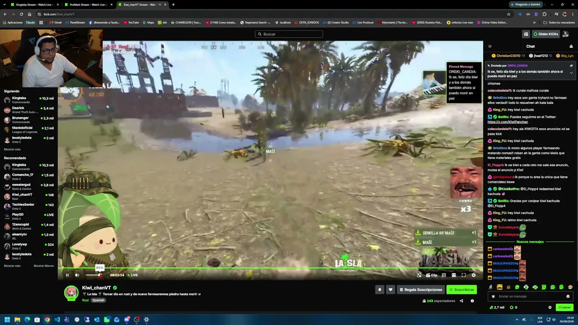The height and width of the screenshot is (325, 578).
Task: Open the Maps bookmark
Action: tap(149, 23)
